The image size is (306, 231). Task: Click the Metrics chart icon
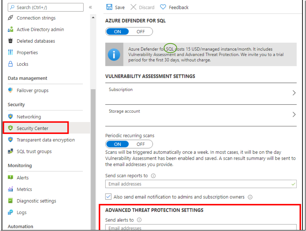click(11, 189)
